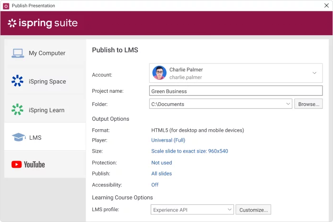The height and width of the screenshot is (222, 333).
Task: Click the Browse... button
Action: [x=308, y=104]
